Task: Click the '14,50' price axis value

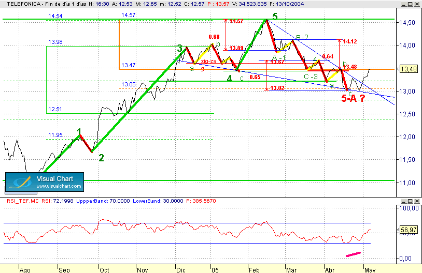Action: point(407,23)
